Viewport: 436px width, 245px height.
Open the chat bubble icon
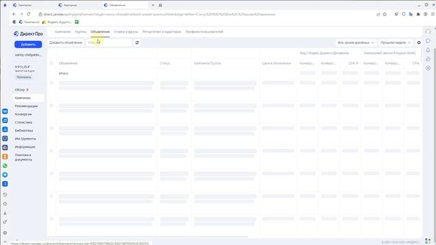(428, 41)
